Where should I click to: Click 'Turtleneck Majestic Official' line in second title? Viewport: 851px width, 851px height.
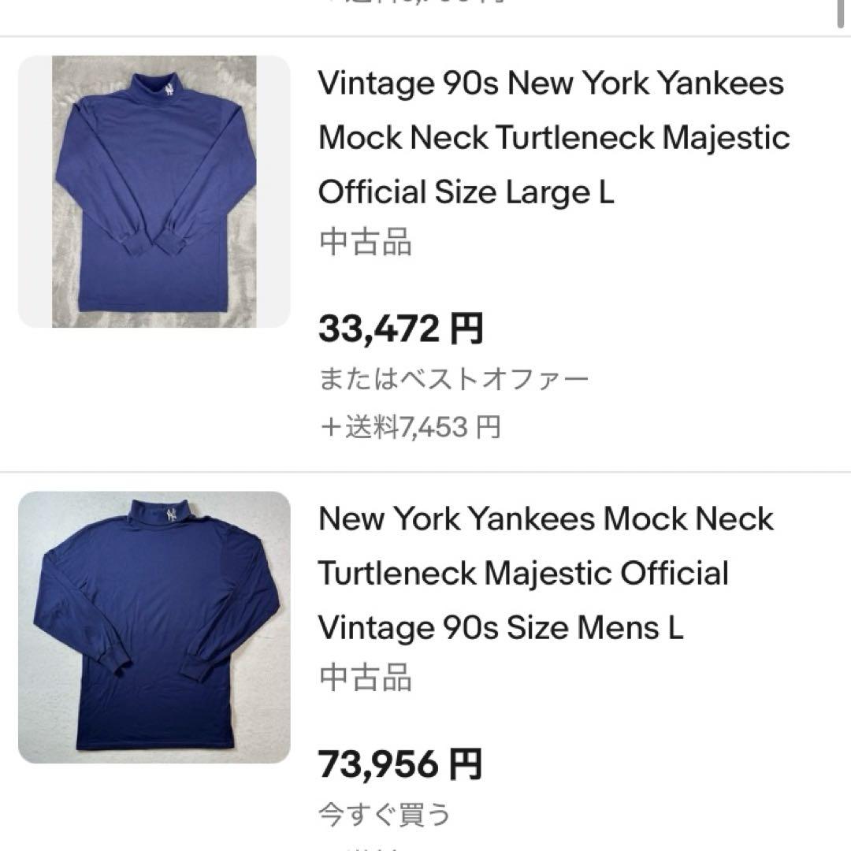click(x=523, y=573)
